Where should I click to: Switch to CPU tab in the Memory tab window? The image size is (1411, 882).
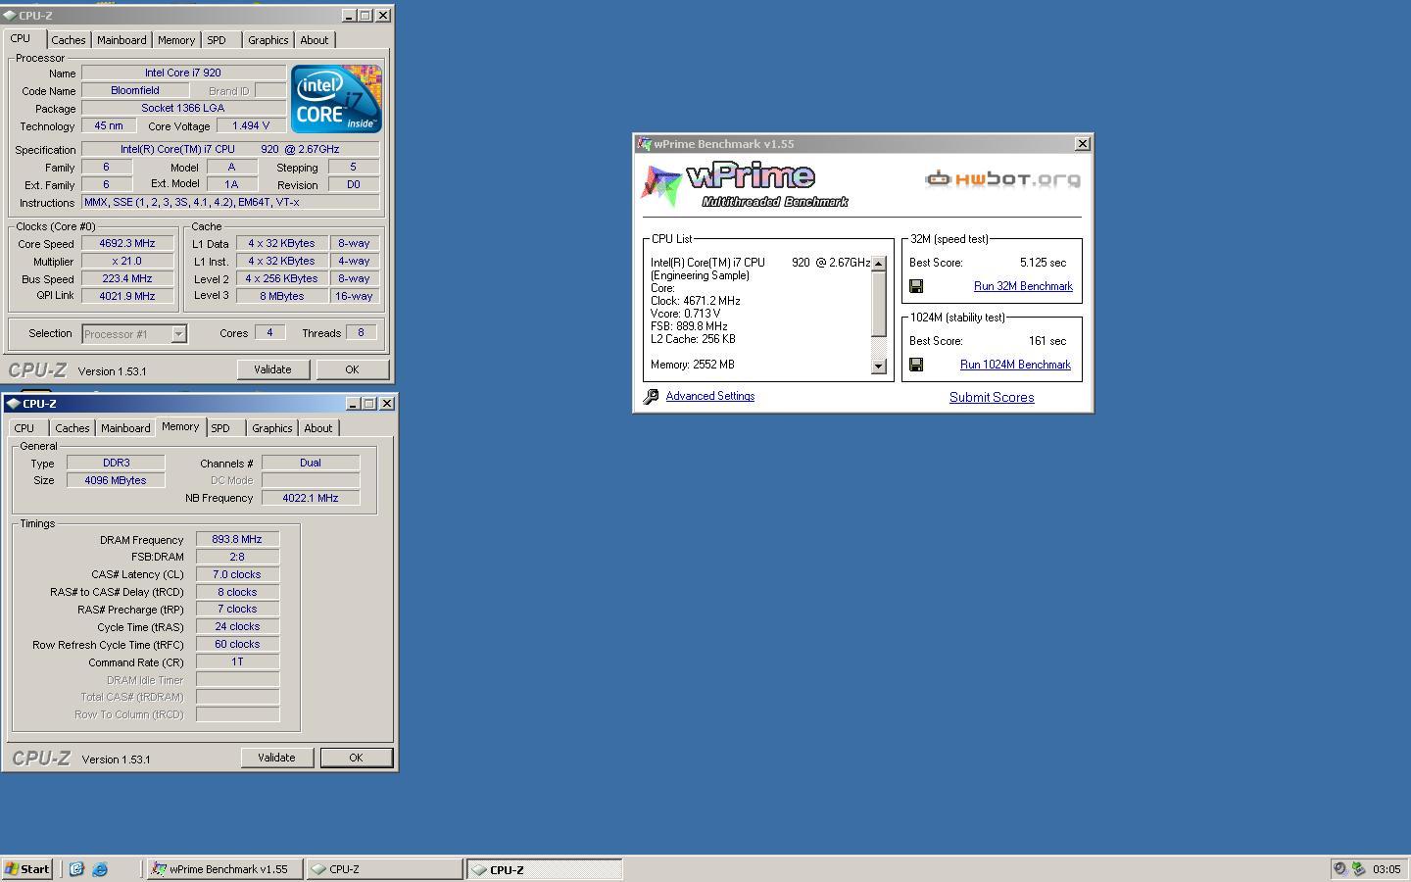pyautogui.click(x=24, y=428)
